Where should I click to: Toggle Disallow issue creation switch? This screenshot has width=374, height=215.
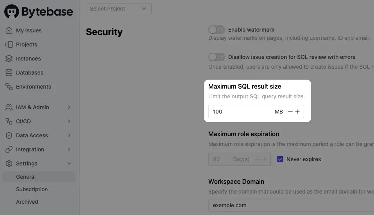217,57
